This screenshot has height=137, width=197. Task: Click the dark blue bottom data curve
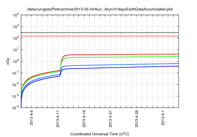click(x=123, y=68)
